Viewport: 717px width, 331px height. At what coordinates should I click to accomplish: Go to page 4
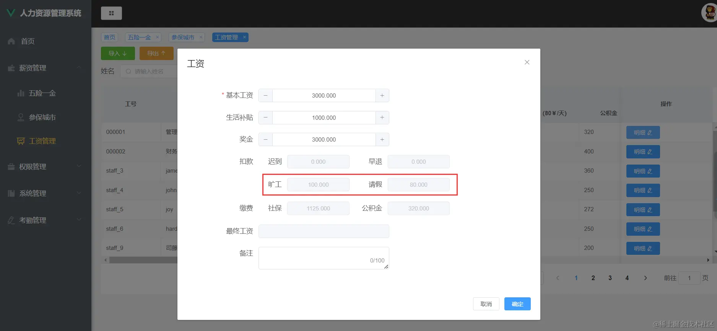click(627, 278)
